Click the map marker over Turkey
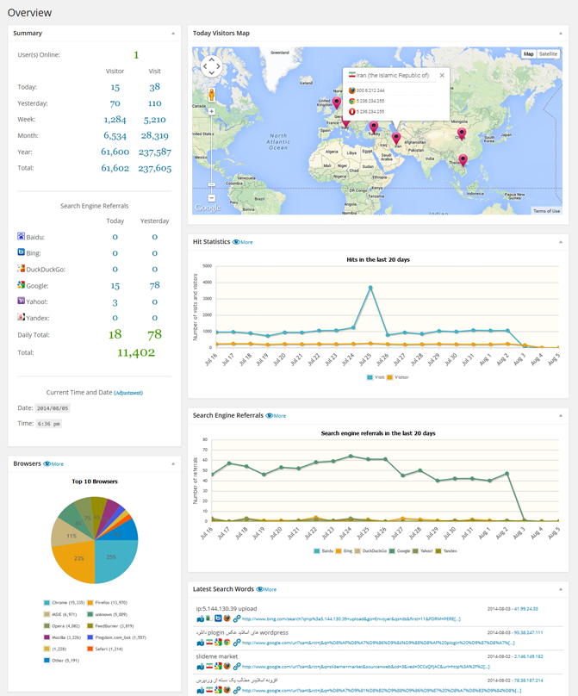Screen dimensions: 578x696 [374, 127]
